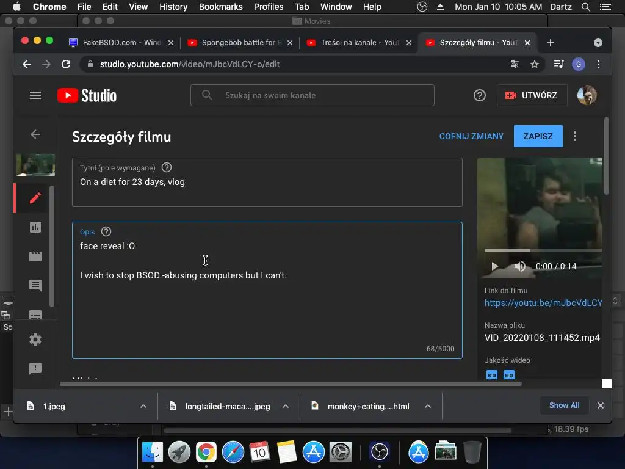The image size is (625, 469).
Task: Play the video preview
Action: 494,266
